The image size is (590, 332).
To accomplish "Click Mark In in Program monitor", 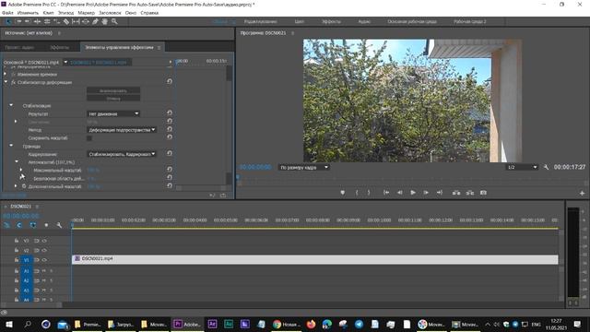I will point(357,193).
